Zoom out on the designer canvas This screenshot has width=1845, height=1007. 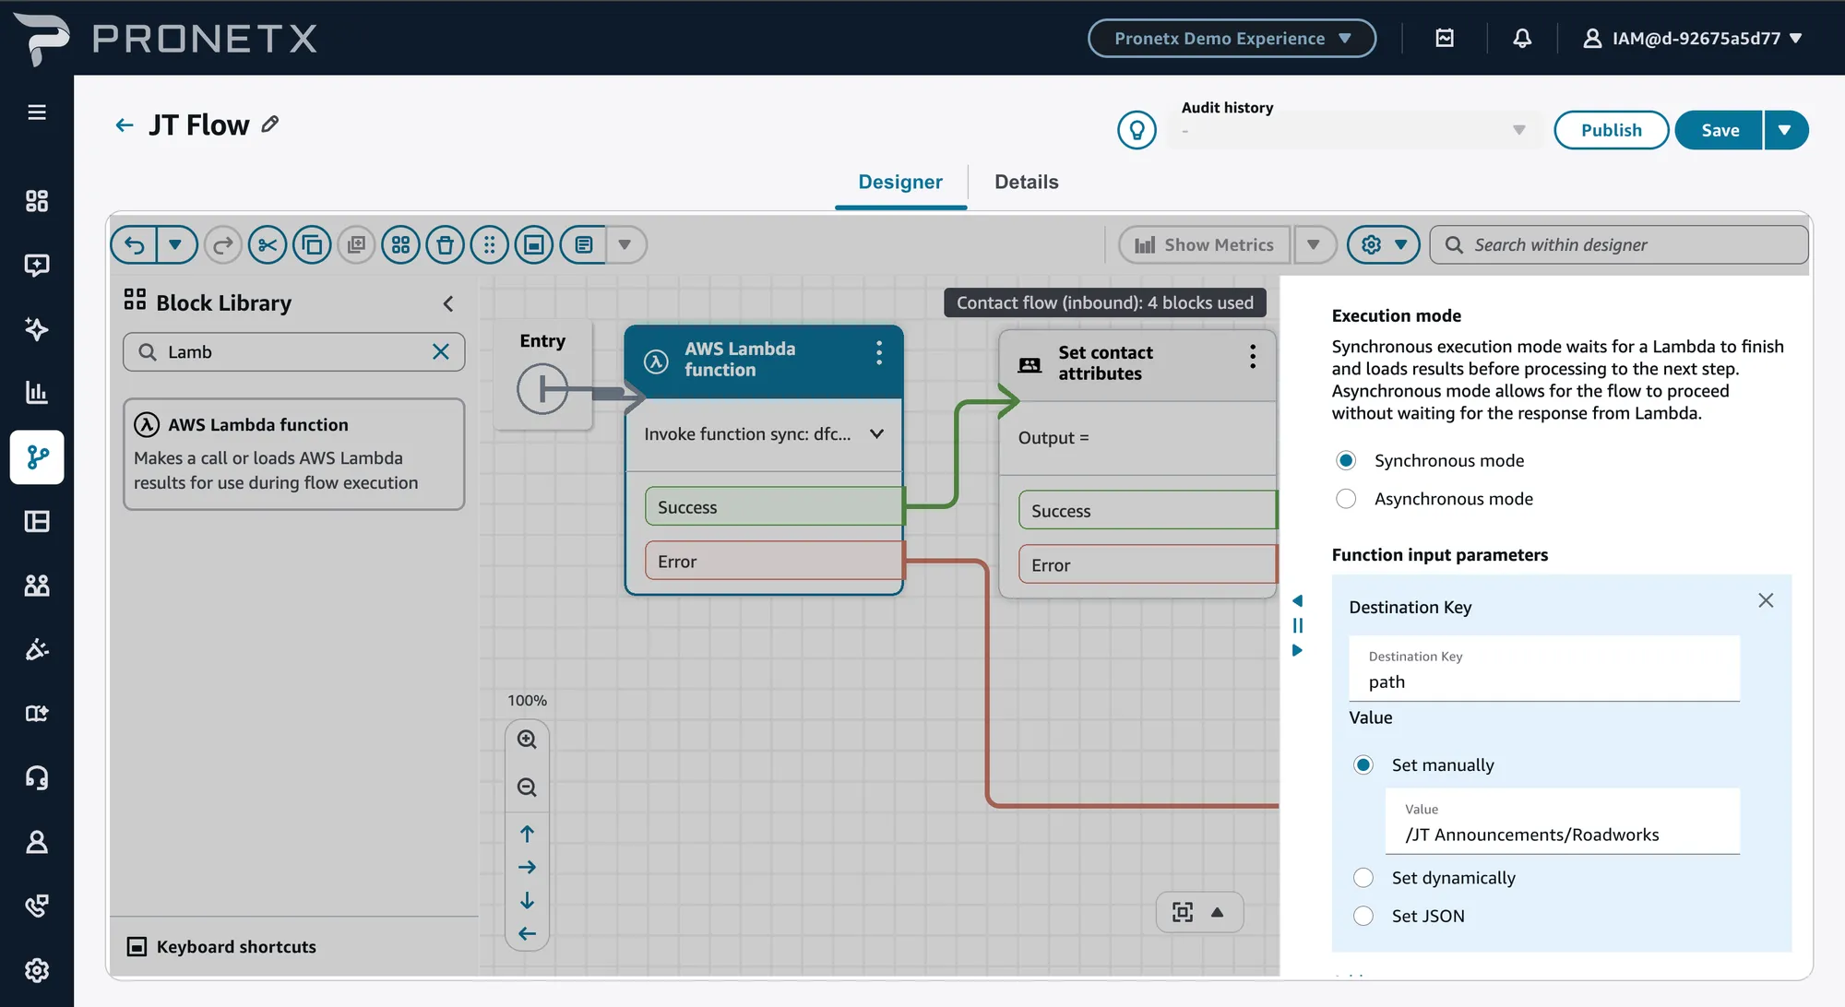pos(527,788)
